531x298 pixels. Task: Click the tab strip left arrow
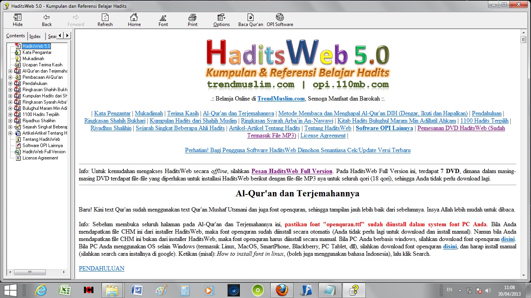coord(61,36)
